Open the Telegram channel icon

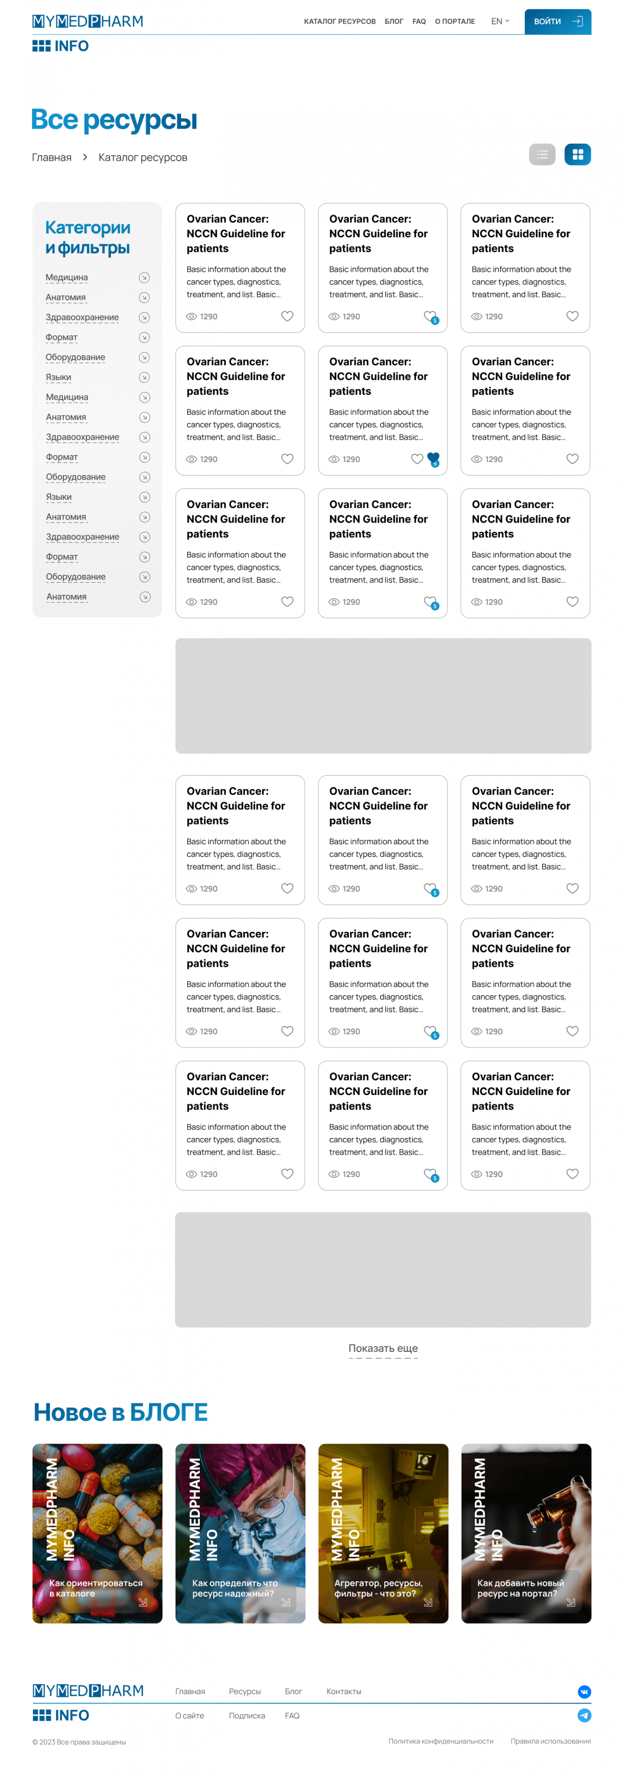coord(584,1715)
